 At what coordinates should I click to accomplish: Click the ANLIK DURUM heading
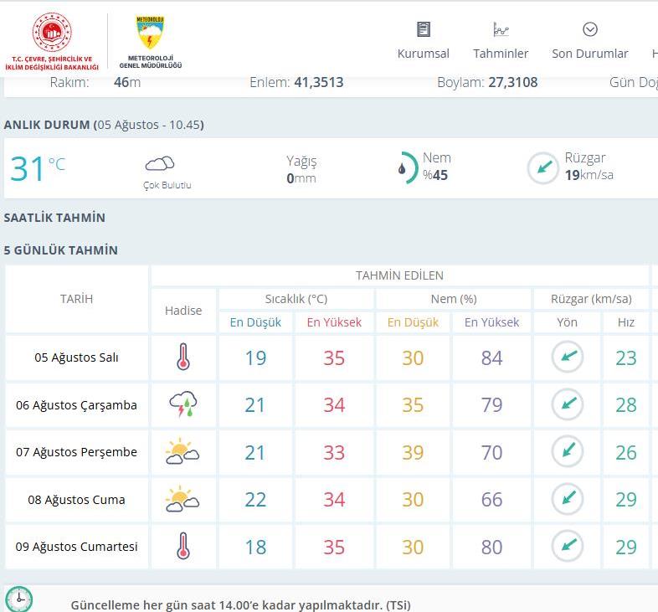pyautogui.click(x=46, y=125)
